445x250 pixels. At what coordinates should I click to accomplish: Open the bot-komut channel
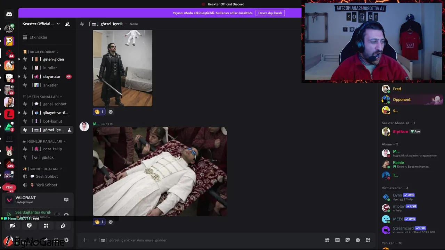[47, 121]
